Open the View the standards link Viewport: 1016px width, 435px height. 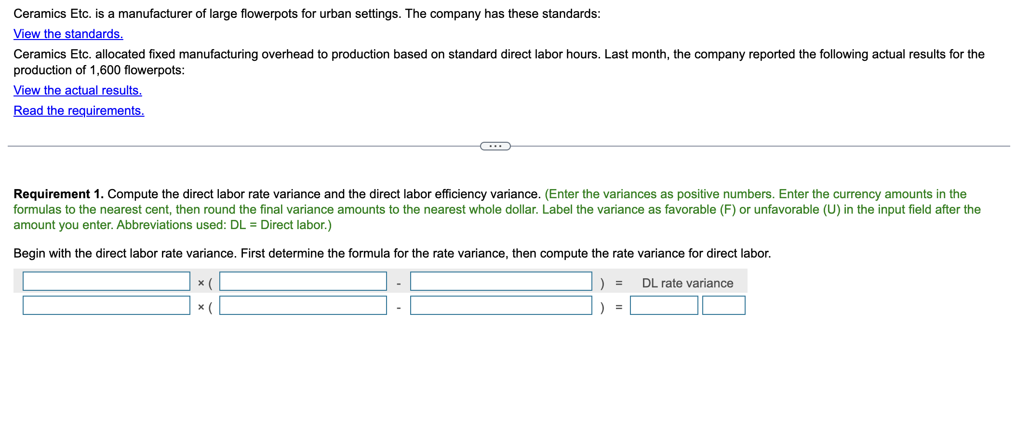pyautogui.click(x=67, y=34)
